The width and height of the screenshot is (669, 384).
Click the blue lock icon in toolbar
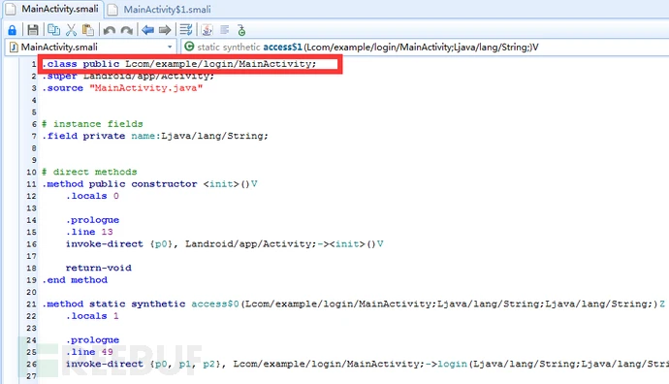coord(12,30)
